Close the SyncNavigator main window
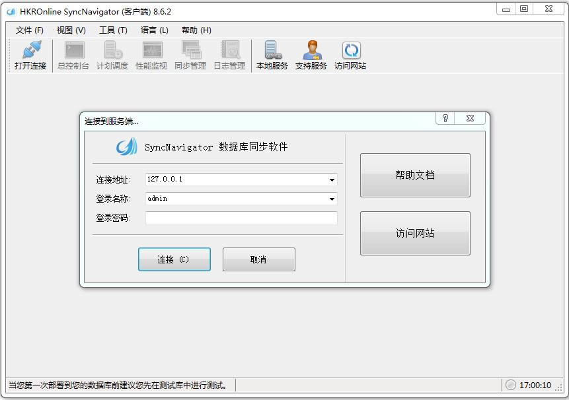569x400 pixels. (x=549, y=9)
